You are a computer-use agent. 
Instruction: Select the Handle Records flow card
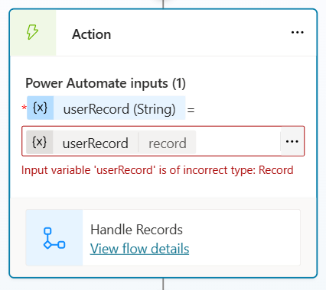click(163, 237)
